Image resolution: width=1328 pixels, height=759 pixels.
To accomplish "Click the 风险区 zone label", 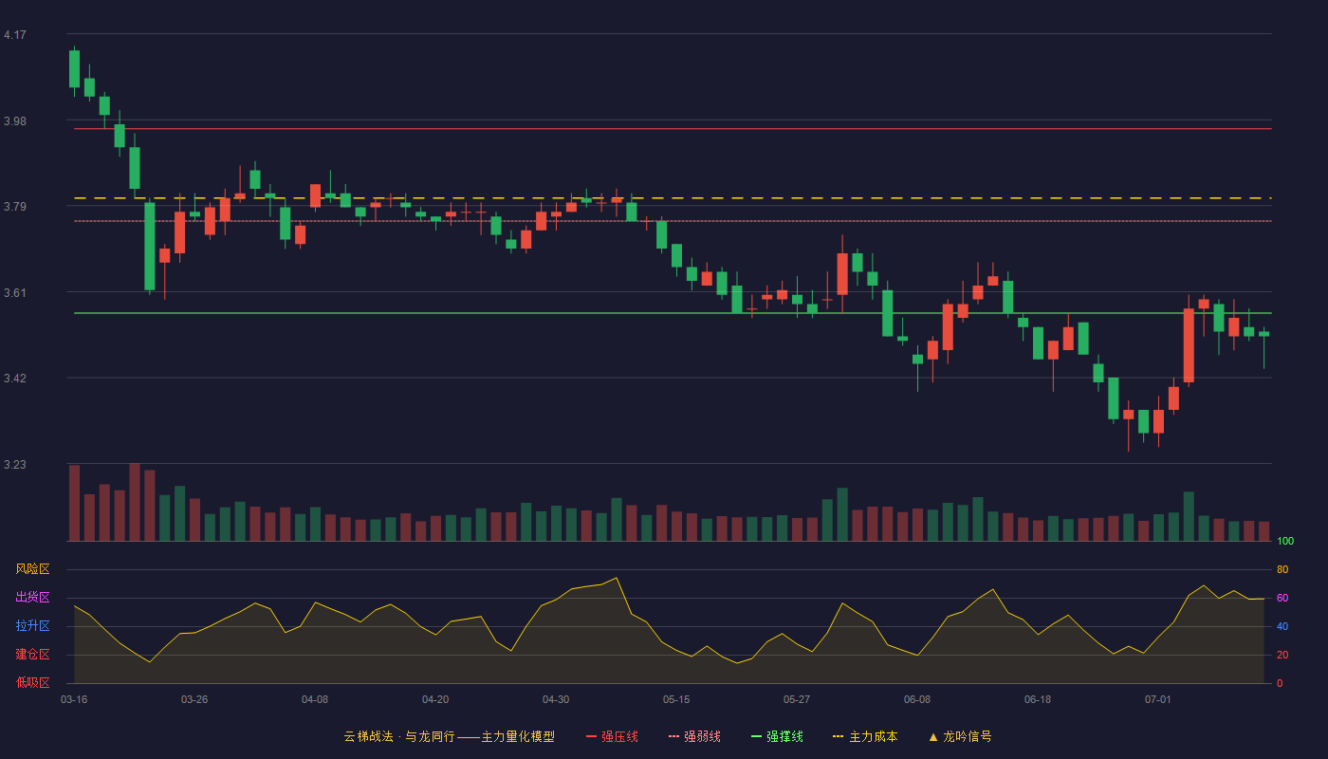I will 32,569.
